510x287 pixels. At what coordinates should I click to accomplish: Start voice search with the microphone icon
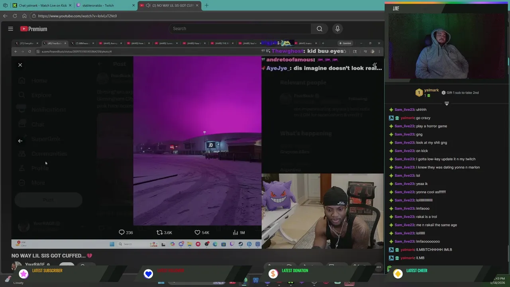tap(337, 29)
